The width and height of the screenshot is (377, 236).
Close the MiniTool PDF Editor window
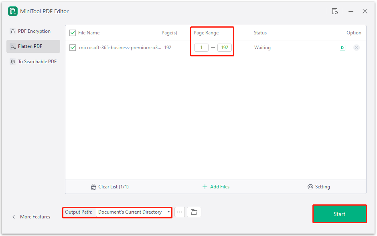365,11
